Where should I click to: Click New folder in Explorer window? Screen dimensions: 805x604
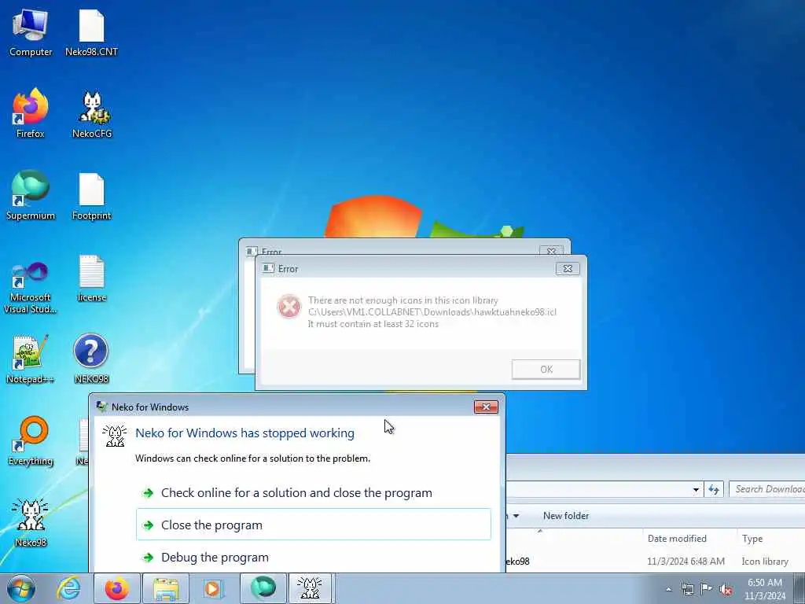[566, 516]
